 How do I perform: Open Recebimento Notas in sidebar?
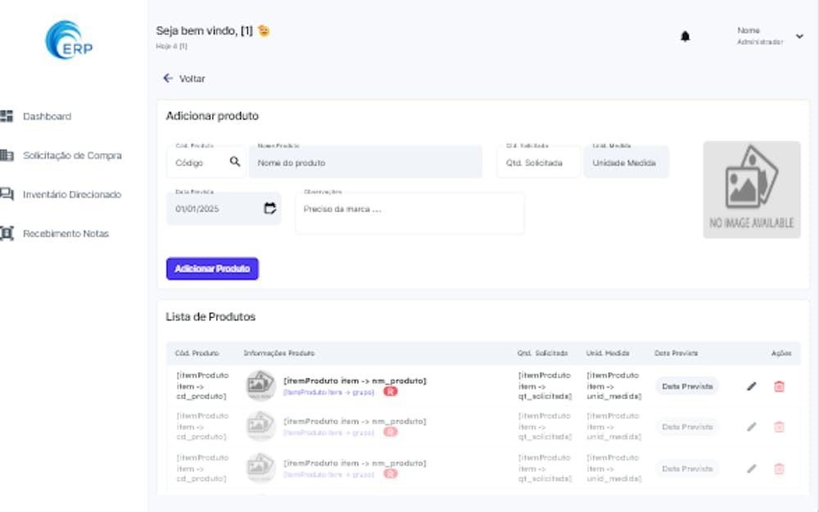pos(66,233)
